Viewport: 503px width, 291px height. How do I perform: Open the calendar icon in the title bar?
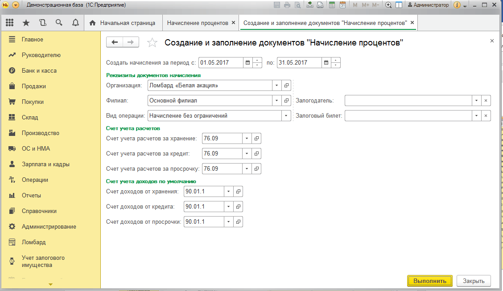342,5
